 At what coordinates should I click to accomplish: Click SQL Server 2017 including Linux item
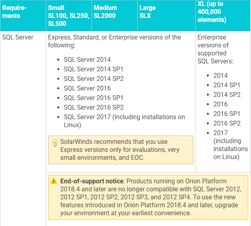124,117
